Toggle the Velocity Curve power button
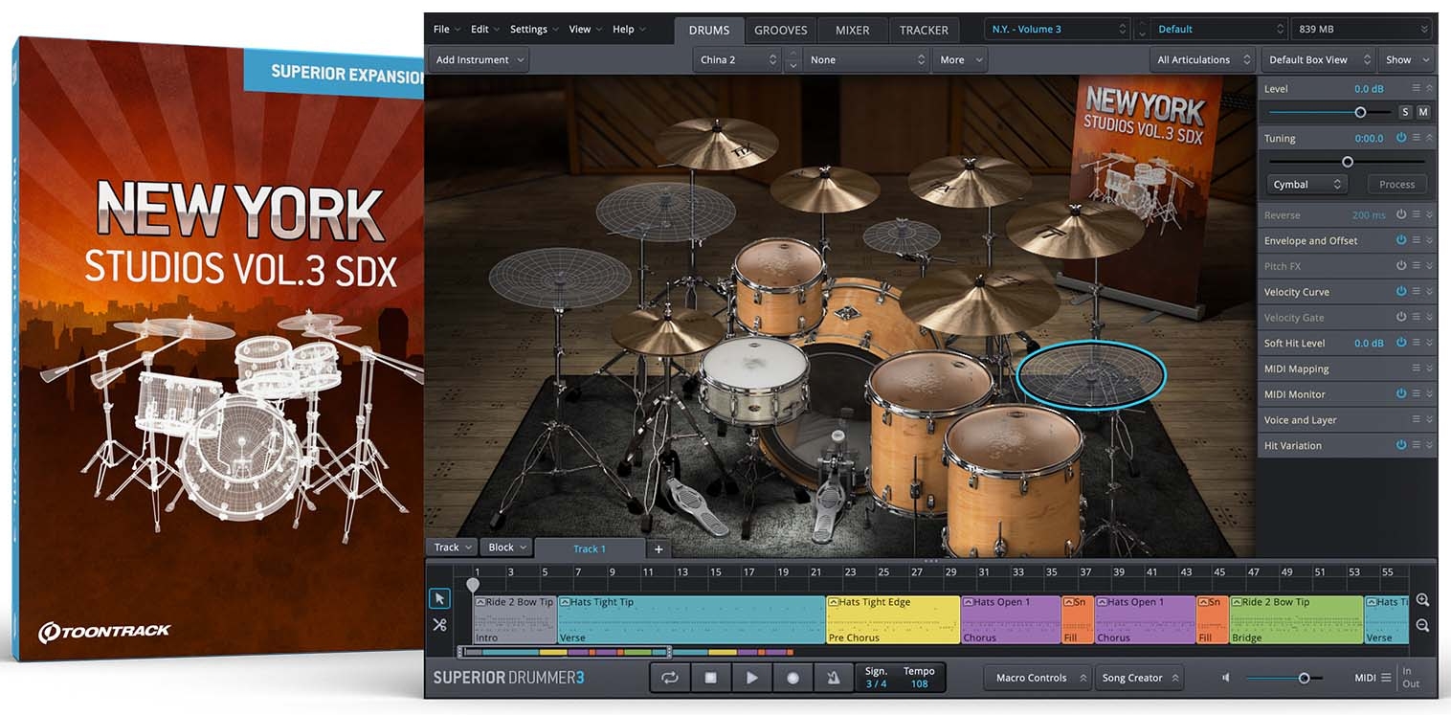This screenshot has height=715, width=1451. click(1401, 292)
